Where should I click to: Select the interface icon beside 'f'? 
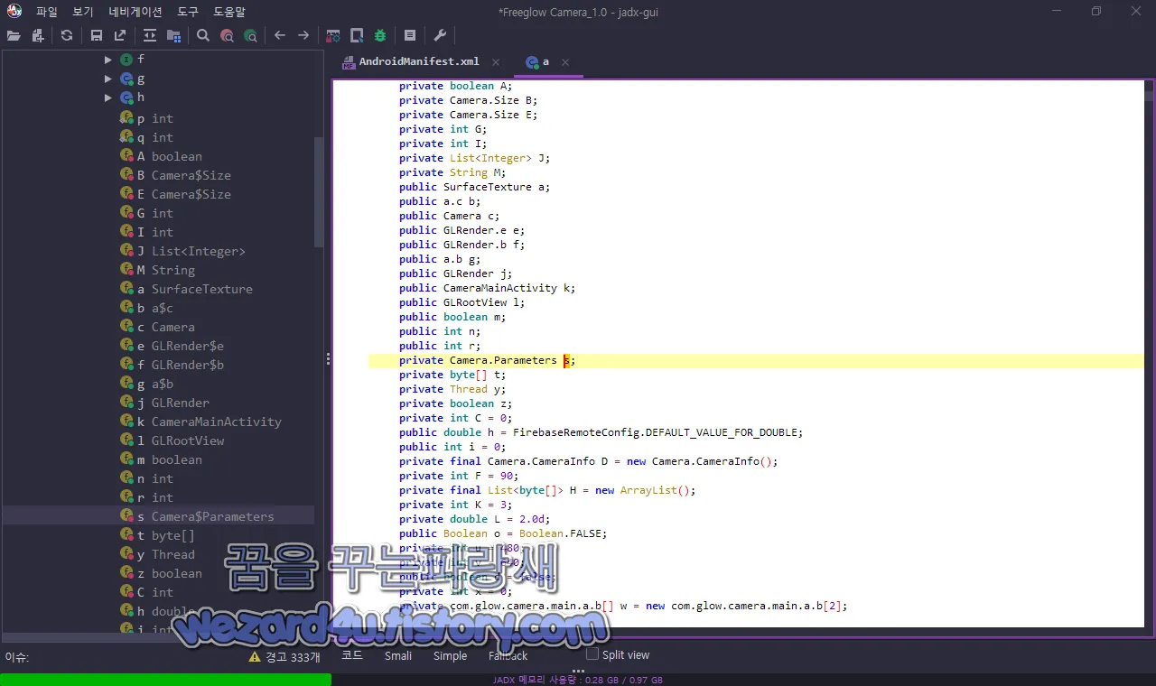coord(126,60)
